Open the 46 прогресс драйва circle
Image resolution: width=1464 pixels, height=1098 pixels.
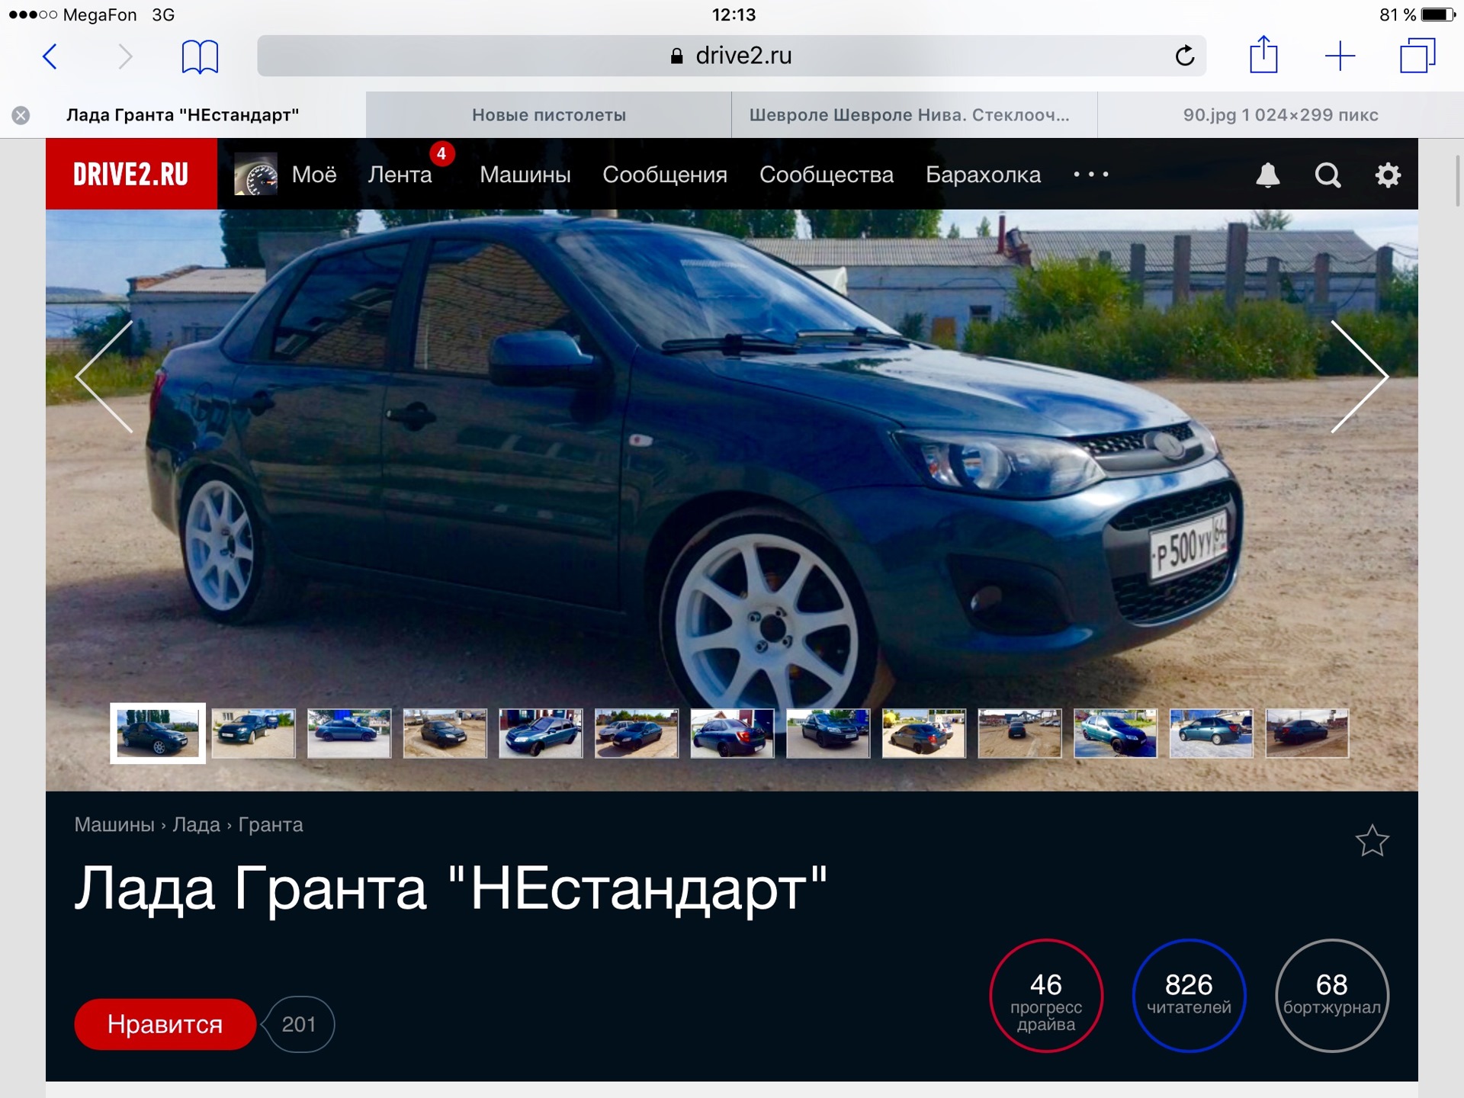[1046, 996]
